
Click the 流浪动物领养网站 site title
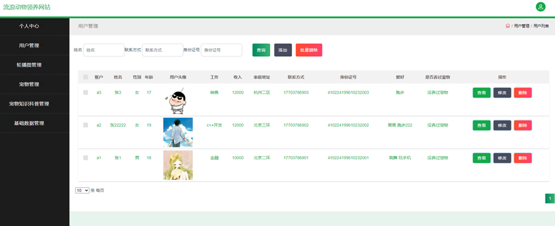(x=27, y=7)
